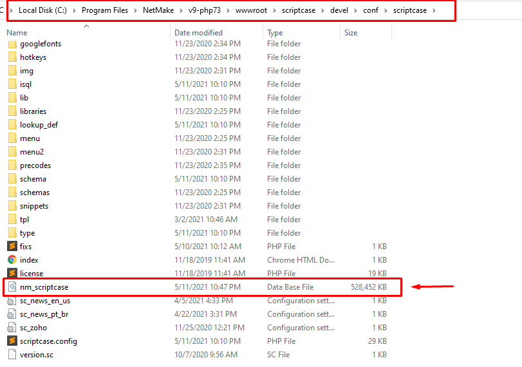Select the sc_news_en_us file name
522x367 pixels.
click(x=45, y=301)
